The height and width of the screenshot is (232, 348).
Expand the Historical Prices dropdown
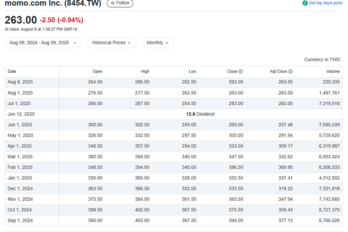pos(112,43)
